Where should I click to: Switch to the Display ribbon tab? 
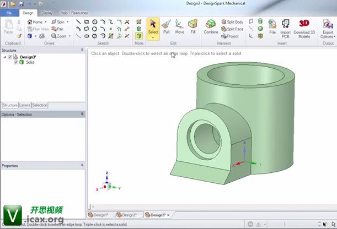(47, 12)
